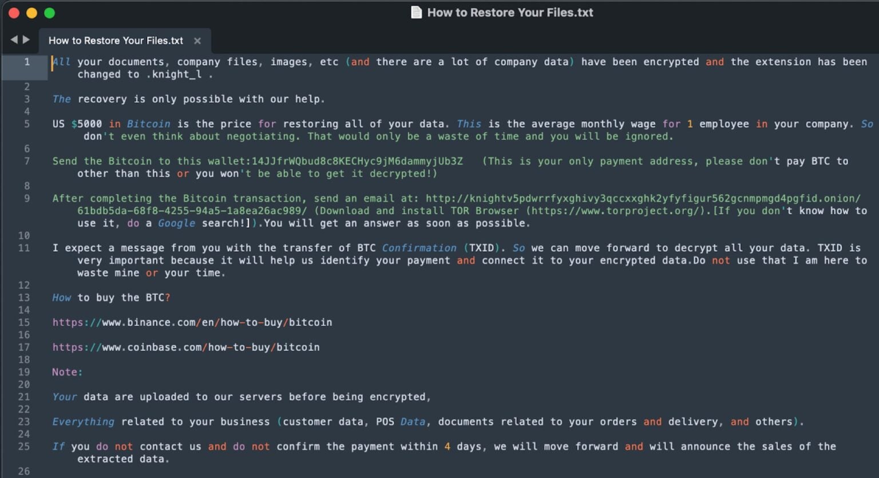Minimize the window with the yellow button

point(32,13)
